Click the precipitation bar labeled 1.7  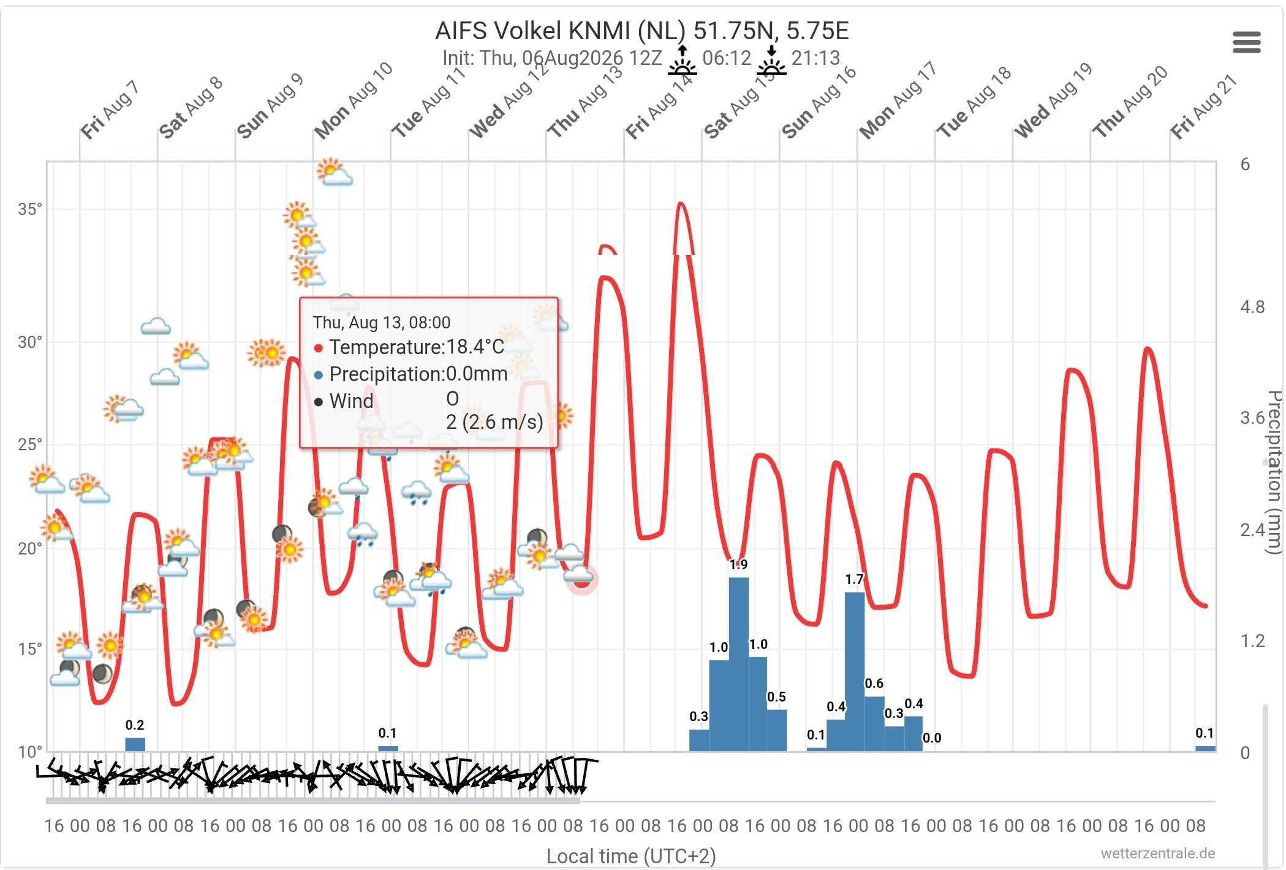coord(854,671)
